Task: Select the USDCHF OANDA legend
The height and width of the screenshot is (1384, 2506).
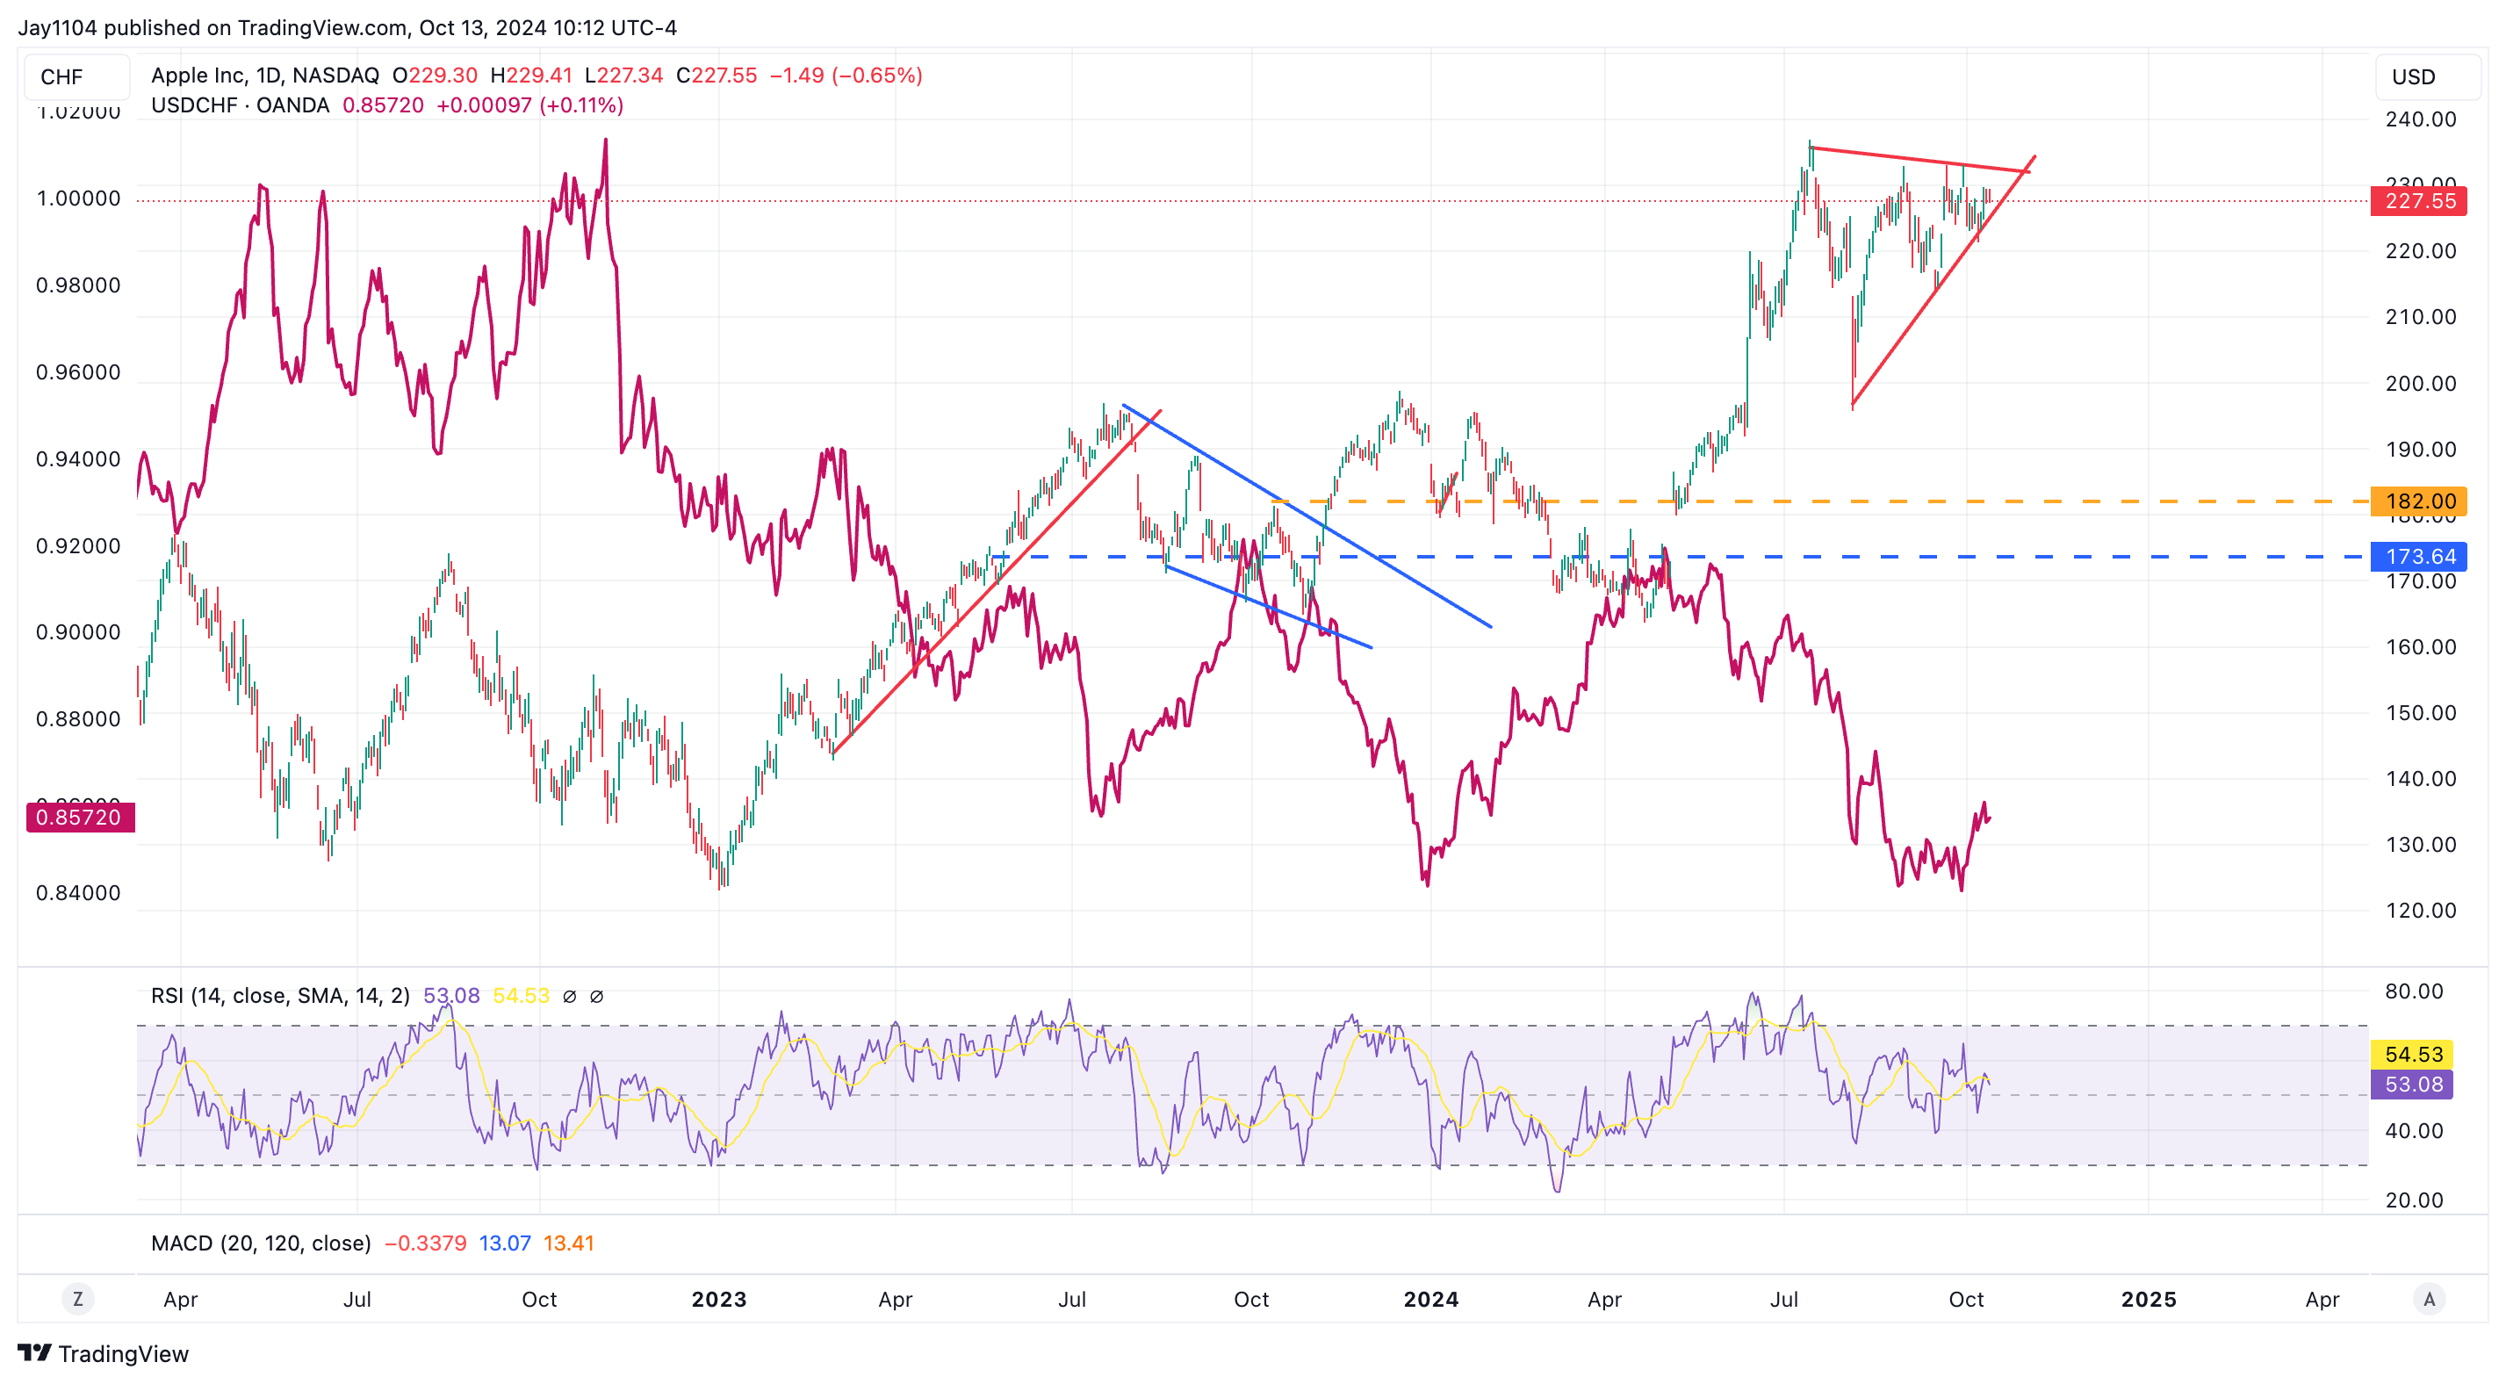Action: coord(240,105)
